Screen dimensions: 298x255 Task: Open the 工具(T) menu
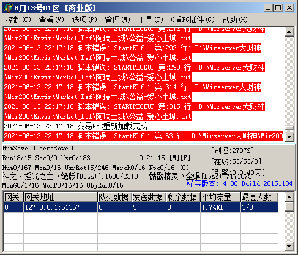point(151,20)
